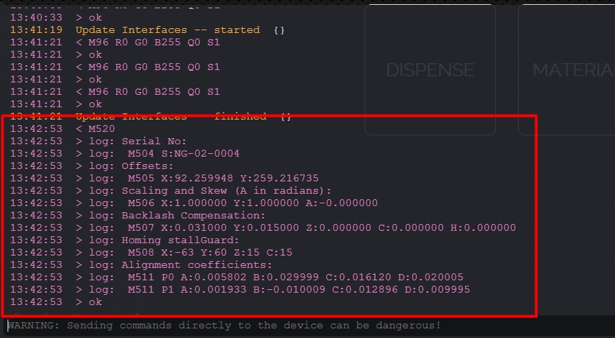Click the ok response at 13:40:33
The image size is (615, 338).
click(x=89, y=17)
